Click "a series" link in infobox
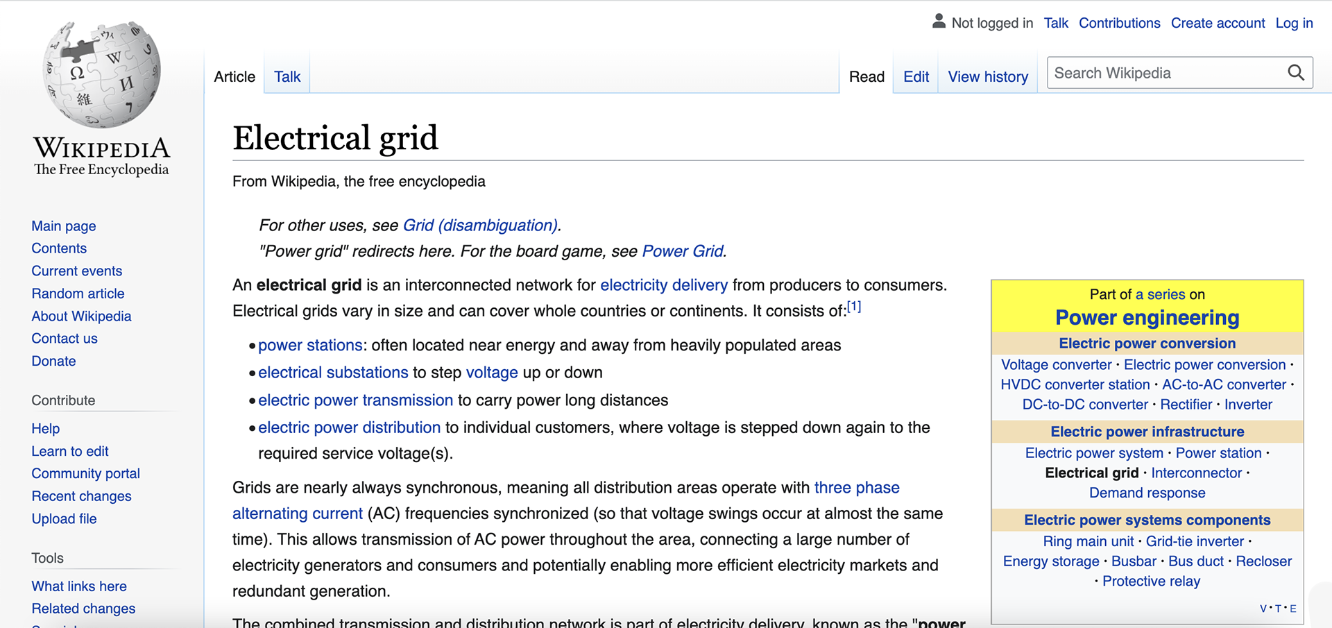 click(x=1161, y=294)
